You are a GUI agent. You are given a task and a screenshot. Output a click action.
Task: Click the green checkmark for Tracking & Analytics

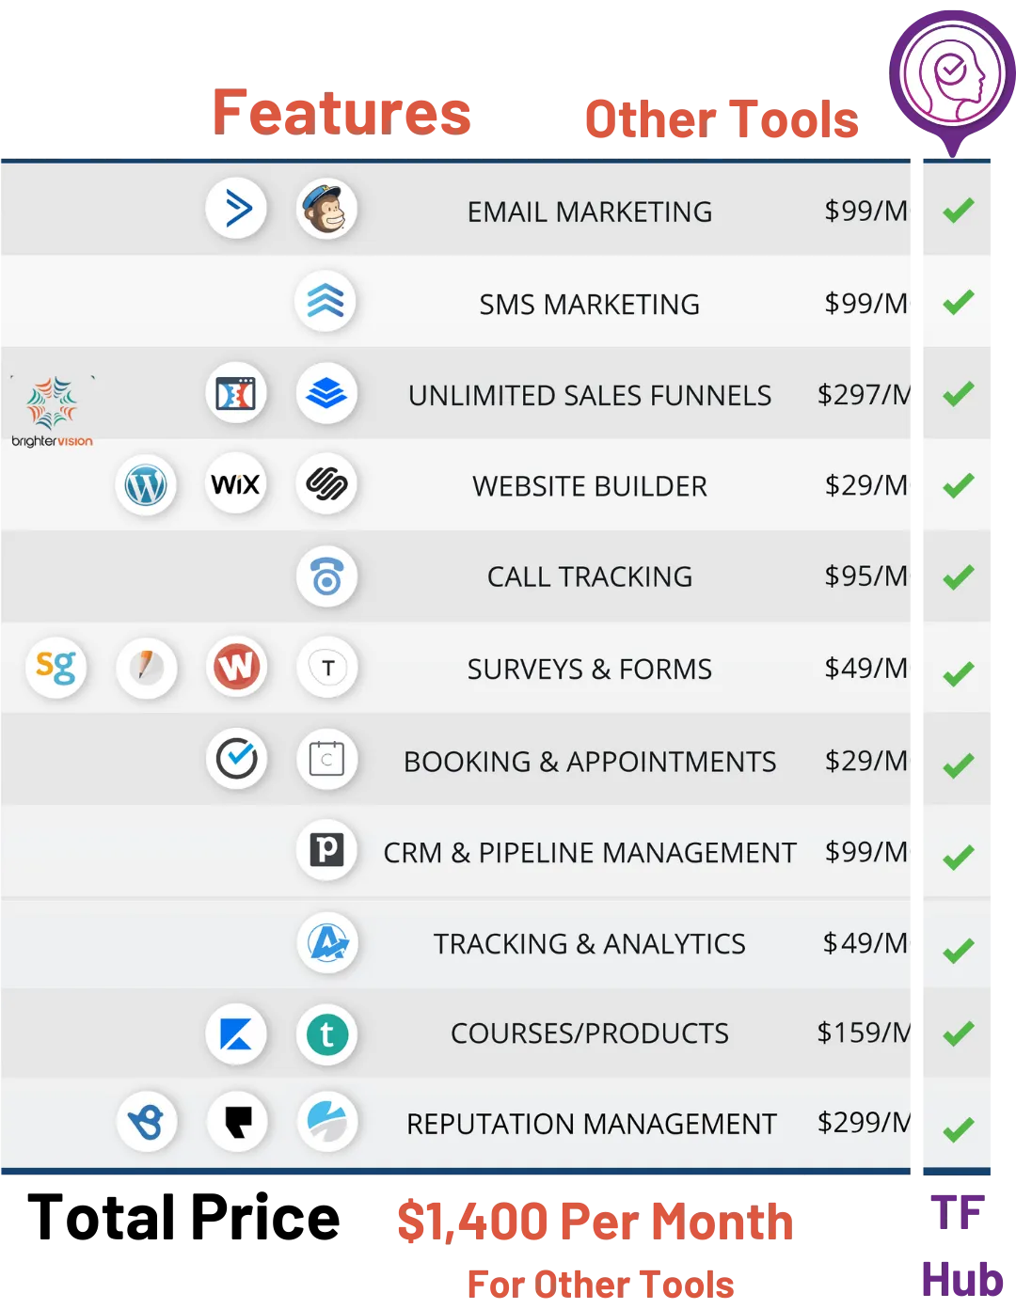coord(959,951)
